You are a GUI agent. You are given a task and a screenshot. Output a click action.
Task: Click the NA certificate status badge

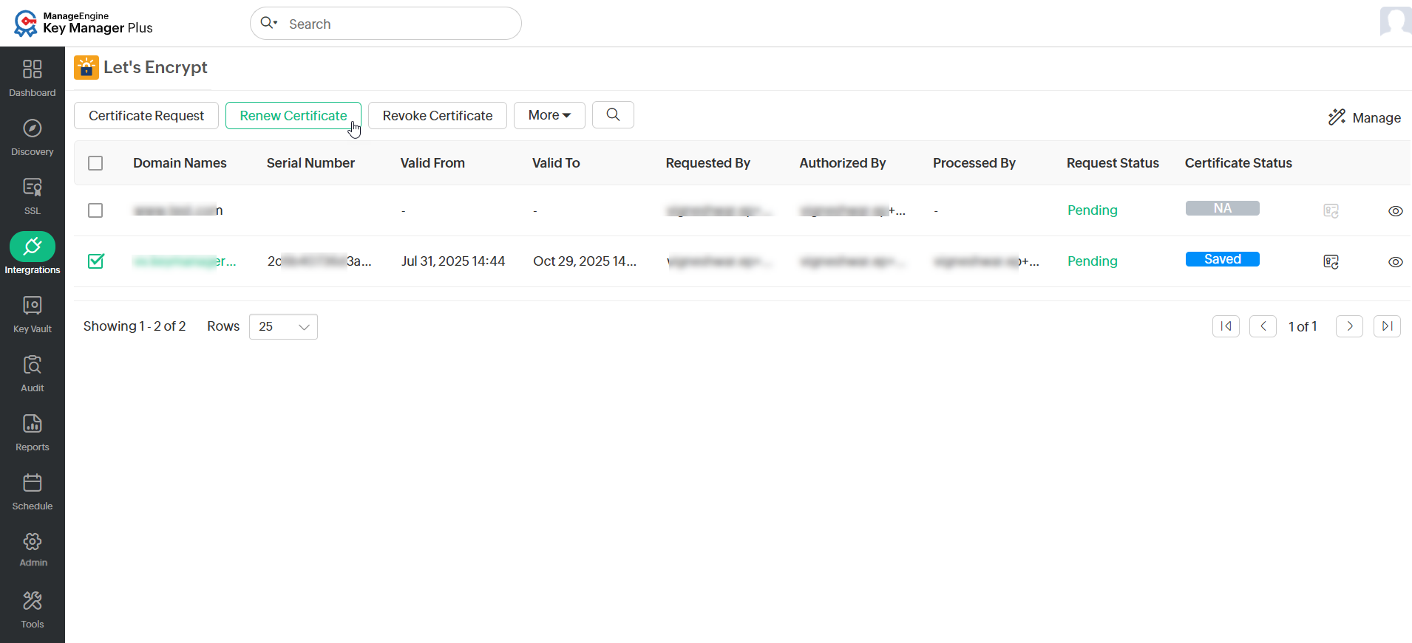coord(1222,208)
